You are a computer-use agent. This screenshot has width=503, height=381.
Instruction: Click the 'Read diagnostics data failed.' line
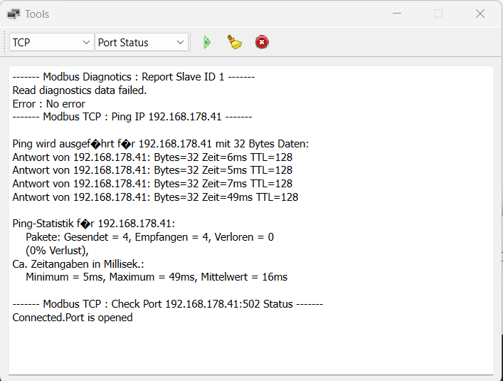(80, 90)
